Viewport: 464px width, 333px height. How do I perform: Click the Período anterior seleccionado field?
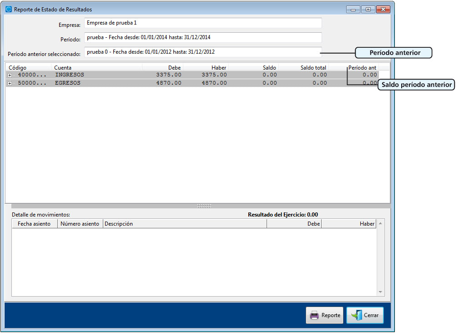203,52
